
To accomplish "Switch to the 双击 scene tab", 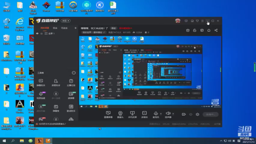I will pos(55,28).
